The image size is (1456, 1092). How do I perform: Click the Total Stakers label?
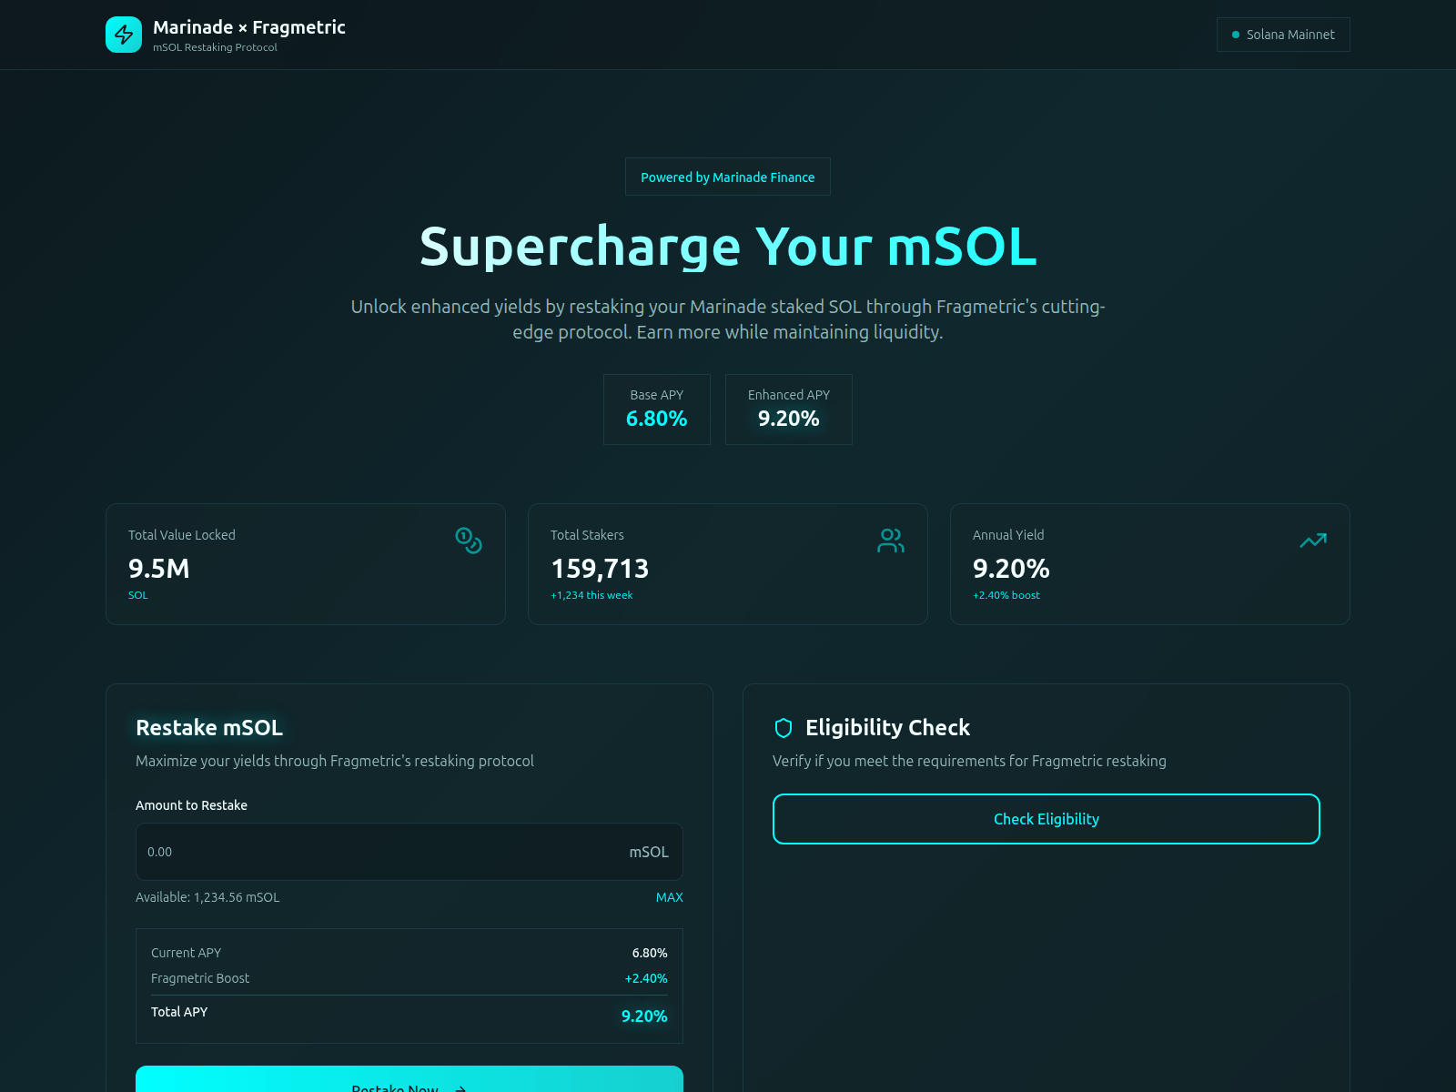coord(587,535)
